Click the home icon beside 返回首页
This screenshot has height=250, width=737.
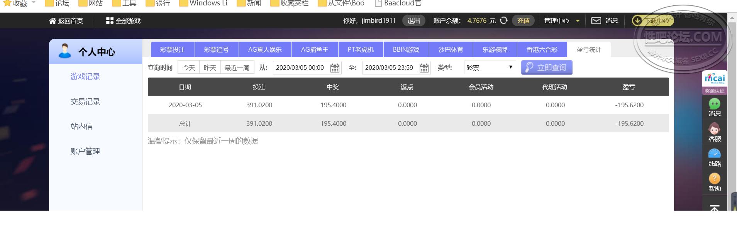point(53,21)
